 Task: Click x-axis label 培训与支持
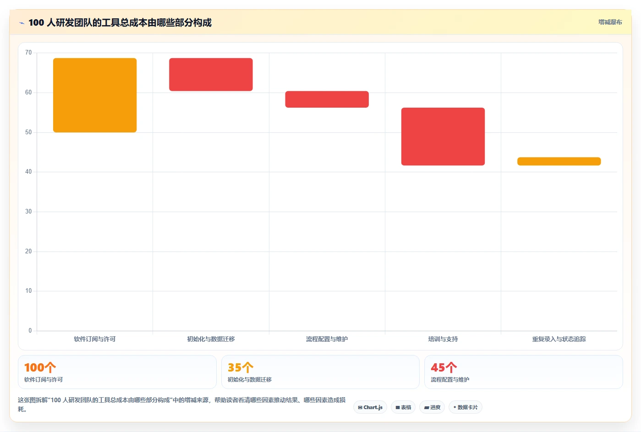(x=443, y=339)
